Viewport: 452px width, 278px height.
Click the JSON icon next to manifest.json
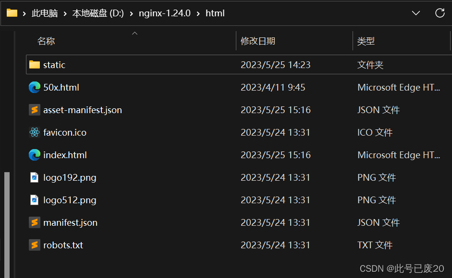(x=34, y=222)
